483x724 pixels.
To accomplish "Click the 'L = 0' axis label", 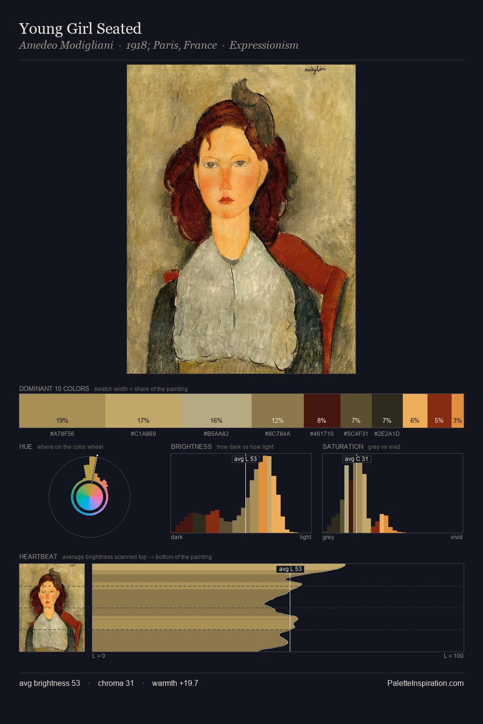I will 99,656.
